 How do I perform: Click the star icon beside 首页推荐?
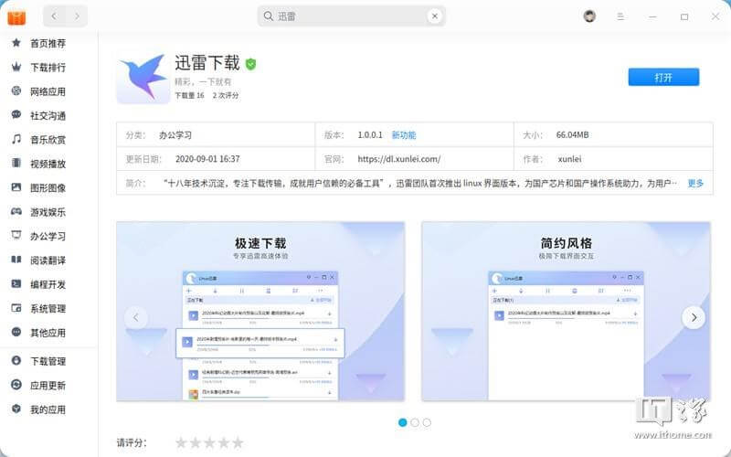pyautogui.click(x=16, y=43)
